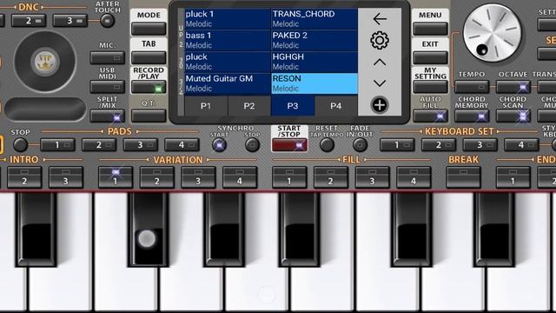Select KEYBOARD SET 2
This screenshot has width=556, height=313.
coord(439,145)
